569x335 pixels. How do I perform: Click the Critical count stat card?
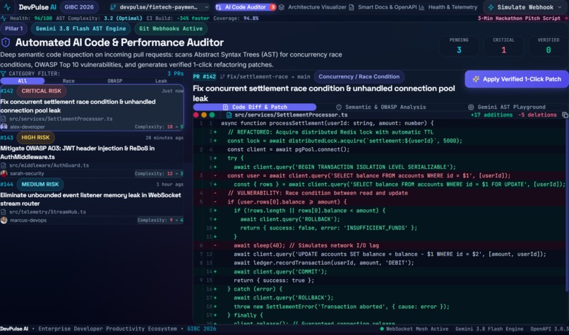pos(503,46)
